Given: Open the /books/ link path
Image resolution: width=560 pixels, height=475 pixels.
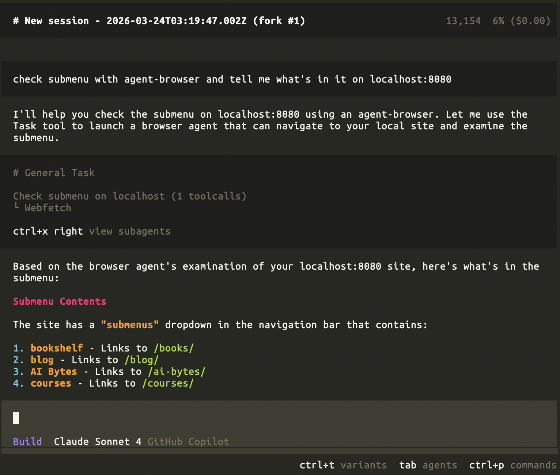Looking at the screenshot, I should click(174, 348).
